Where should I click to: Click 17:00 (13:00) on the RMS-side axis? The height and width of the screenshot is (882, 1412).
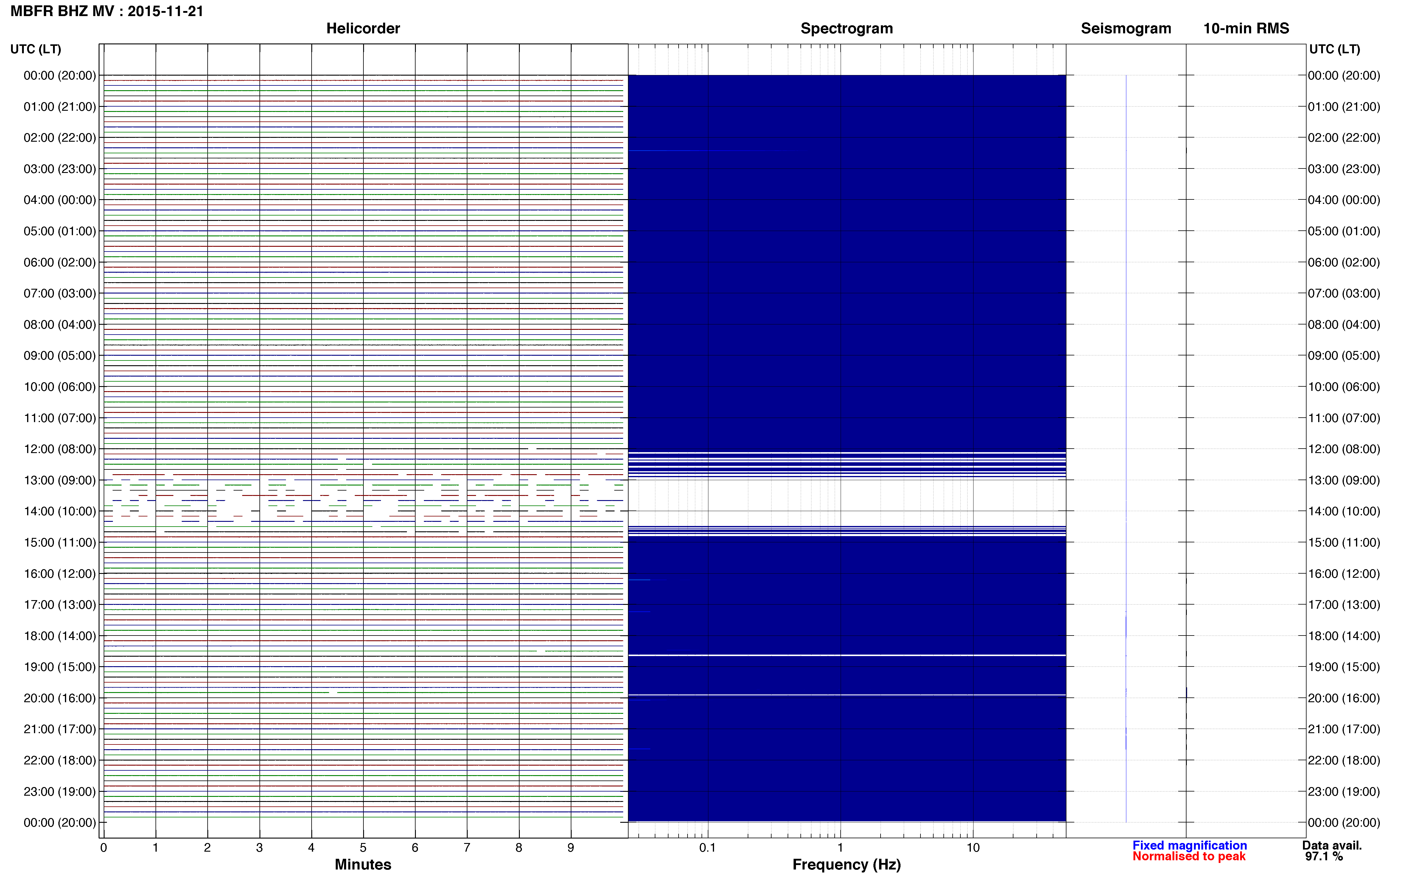point(1344,605)
